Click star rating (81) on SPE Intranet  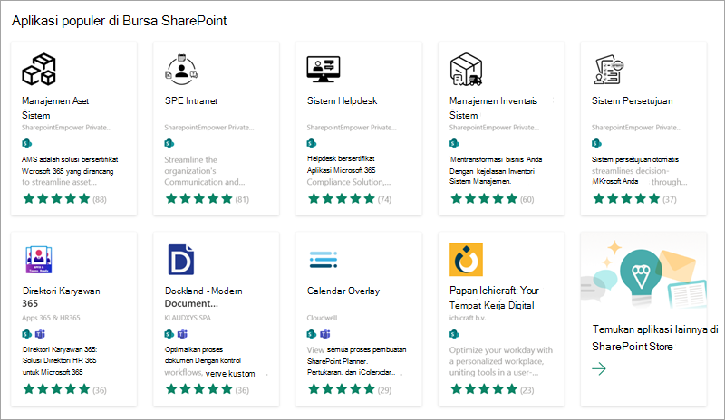pyautogui.click(x=207, y=199)
